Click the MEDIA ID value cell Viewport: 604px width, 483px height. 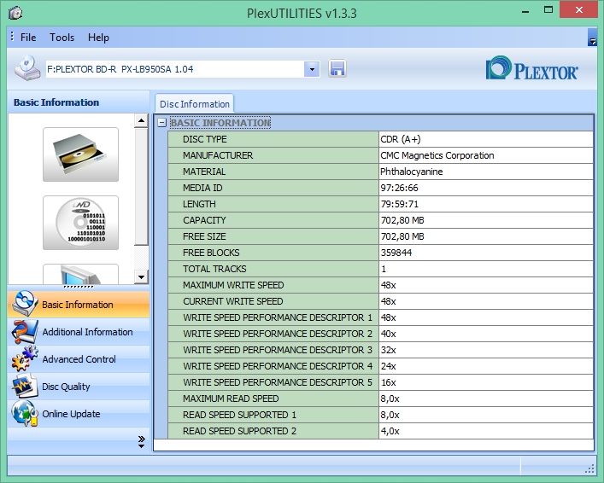tap(485, 188)
